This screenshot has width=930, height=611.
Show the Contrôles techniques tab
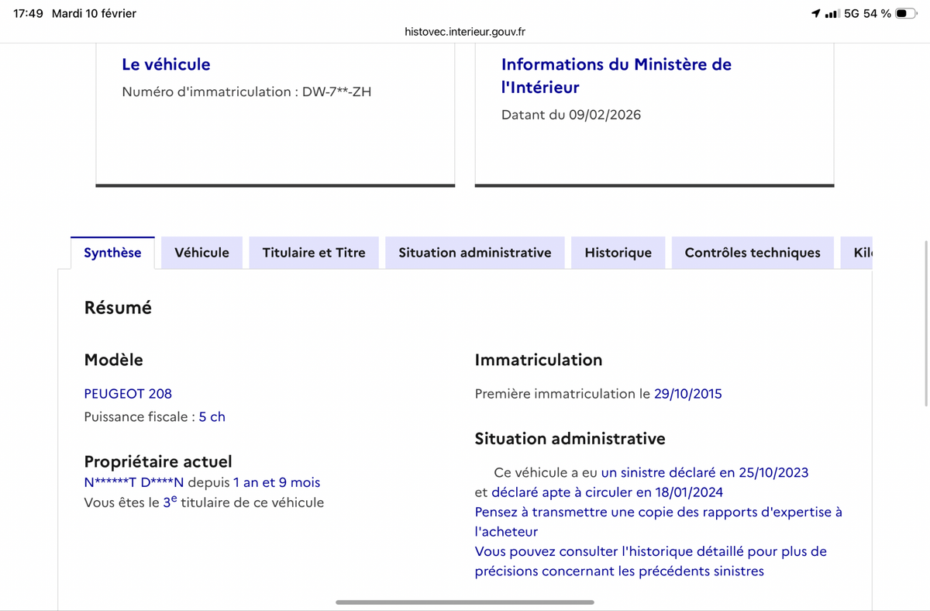coord(752,253)
